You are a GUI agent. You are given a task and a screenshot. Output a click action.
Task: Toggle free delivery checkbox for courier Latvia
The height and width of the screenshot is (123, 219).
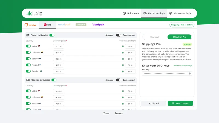click(x=123, y=91)
